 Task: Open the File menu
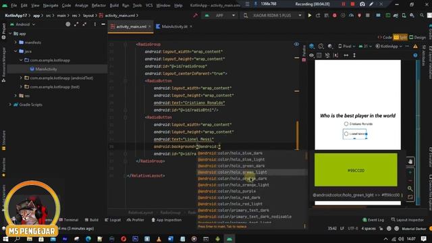(x=13, y=5)
